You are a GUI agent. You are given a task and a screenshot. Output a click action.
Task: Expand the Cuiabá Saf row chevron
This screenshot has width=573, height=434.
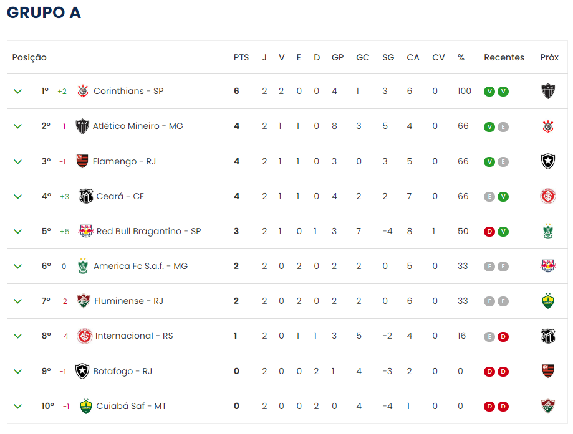click(x=17, y=406)
